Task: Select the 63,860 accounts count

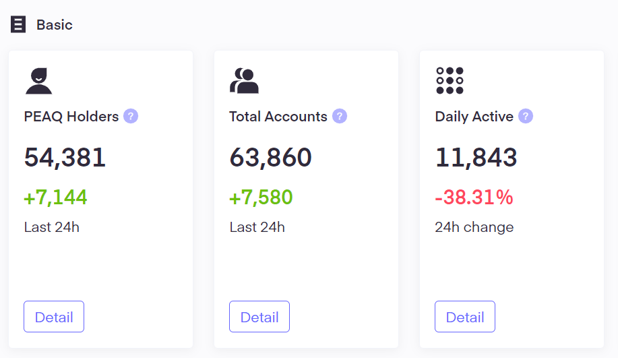Action: pyautogui.click(x=271, y=158)
